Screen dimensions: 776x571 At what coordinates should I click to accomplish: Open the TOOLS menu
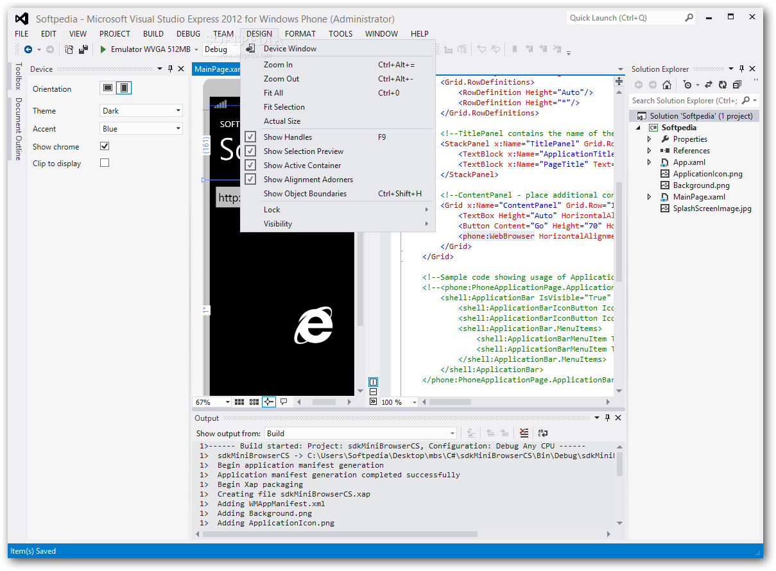click(x=340, y=33)
